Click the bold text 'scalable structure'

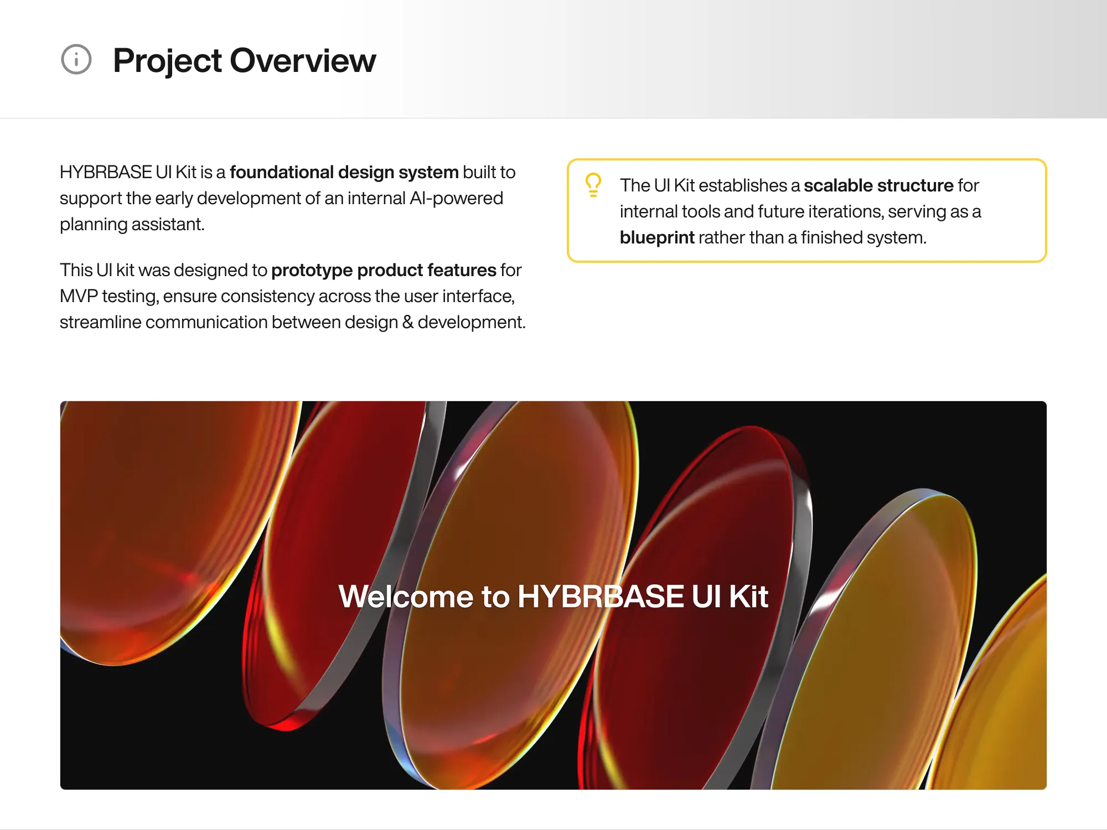point(878,185)
